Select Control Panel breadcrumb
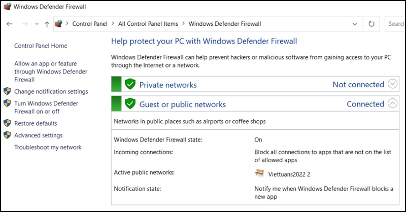This screenshot has width=406, height=212. point(90,24)
